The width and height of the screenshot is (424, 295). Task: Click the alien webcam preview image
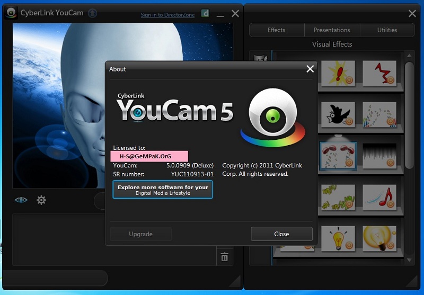pyautogui.click(x=59, y=105)
